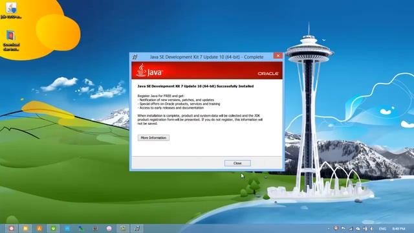
Task: Open the network signal bars tray icon
Action: [x=351, y=228]
